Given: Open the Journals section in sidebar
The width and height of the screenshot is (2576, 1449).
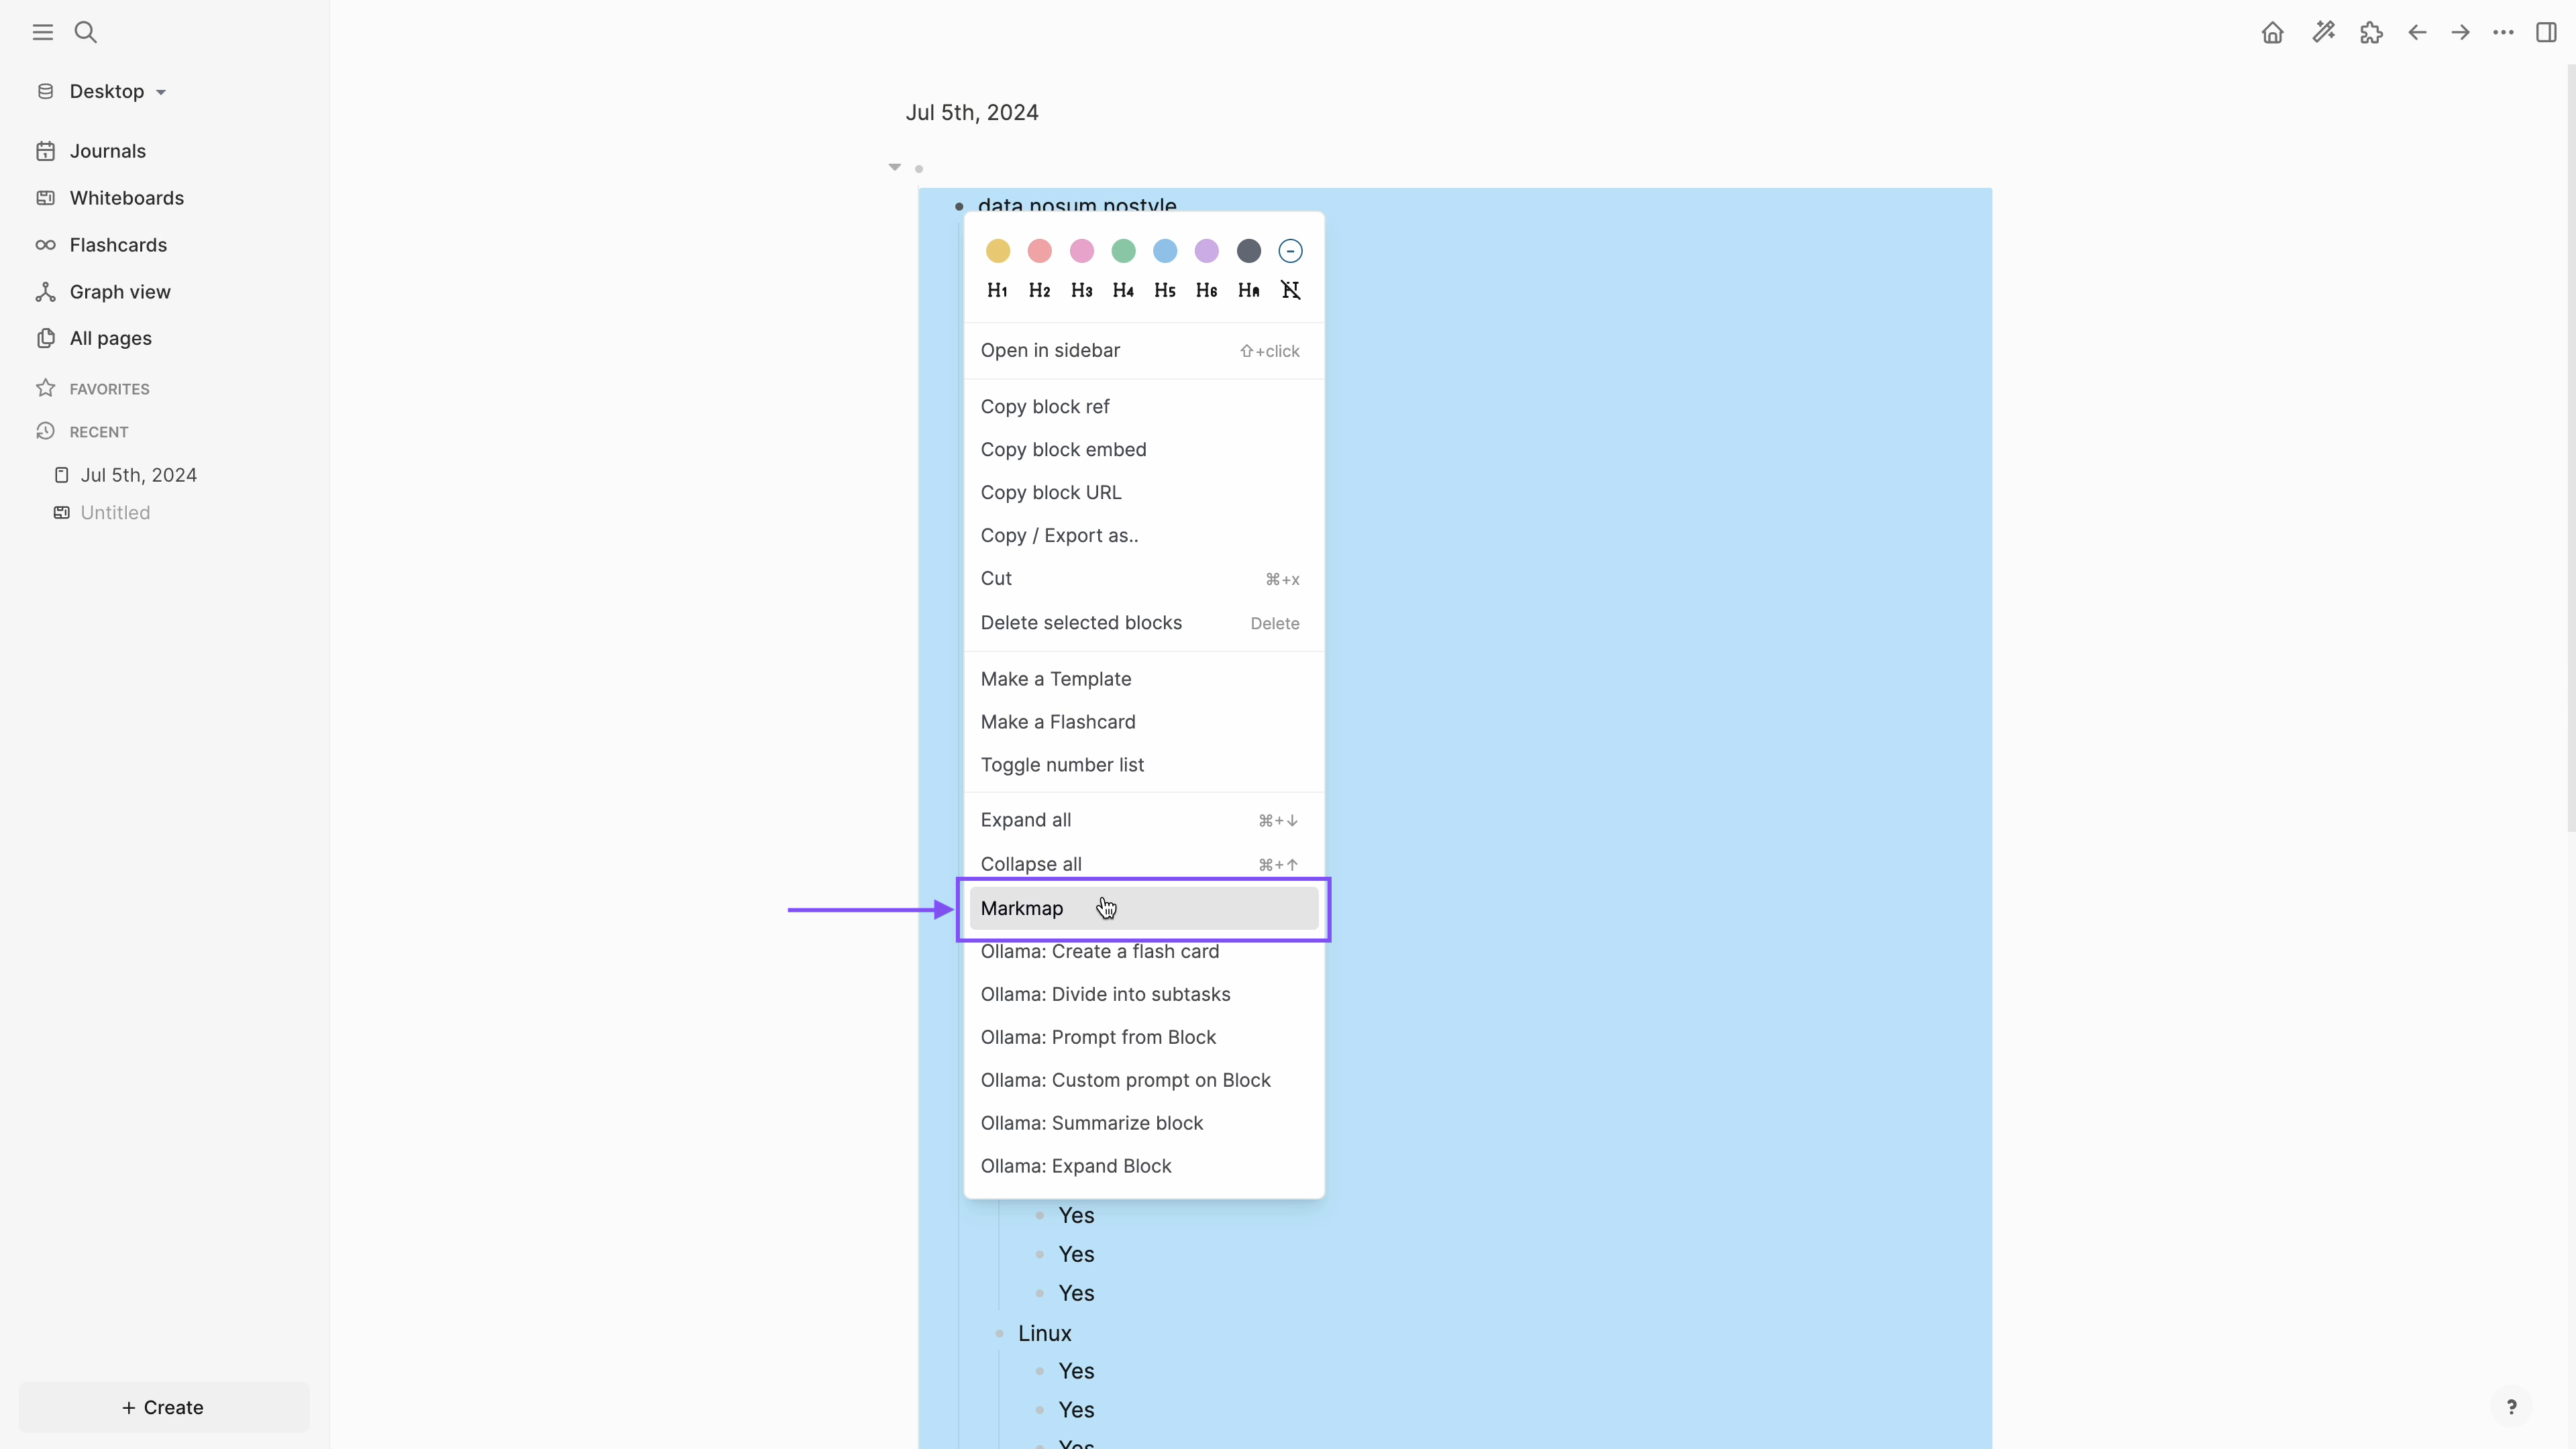Looking at the screenshot, I should tap(107, 150).
